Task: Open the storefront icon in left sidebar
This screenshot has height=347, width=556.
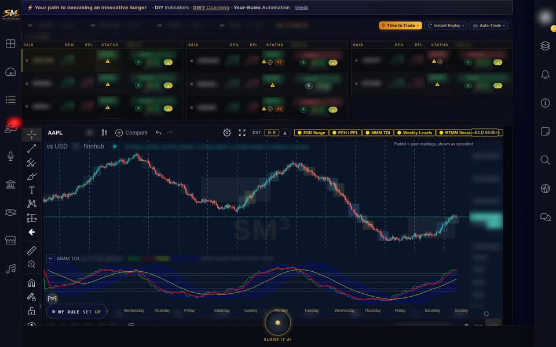Action: pyautogui.click(x=10, y=241)
